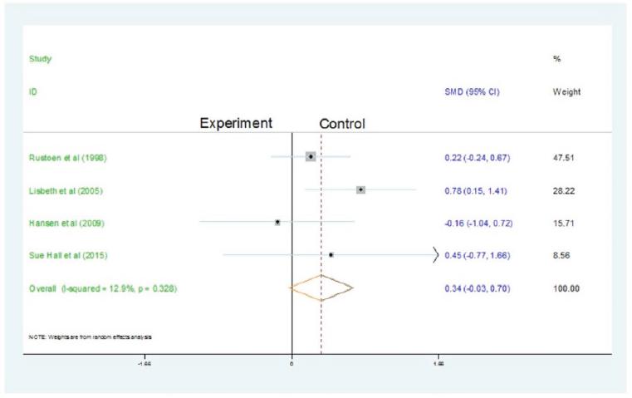Viewport: 632px width, 398px height.
Task: Click the Lisbeth study square marker
Action: click(x=360, y=190)
